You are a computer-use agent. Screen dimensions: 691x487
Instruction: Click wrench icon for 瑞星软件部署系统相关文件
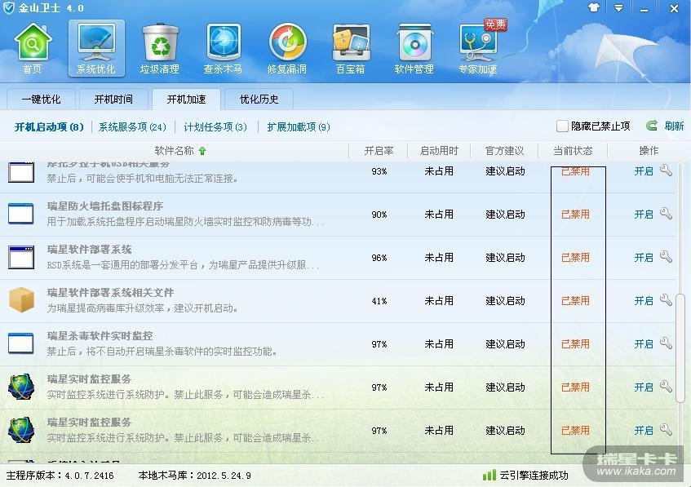(666, 300)
